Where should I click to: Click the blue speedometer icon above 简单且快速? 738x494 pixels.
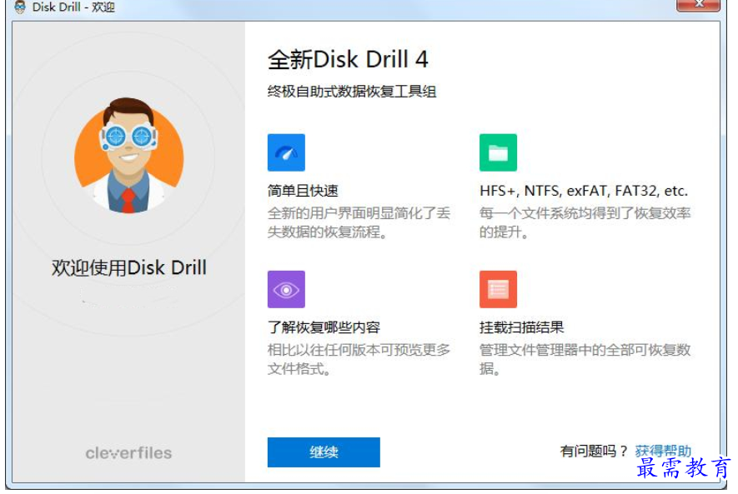pyautogui.click(x=286, y=152)
